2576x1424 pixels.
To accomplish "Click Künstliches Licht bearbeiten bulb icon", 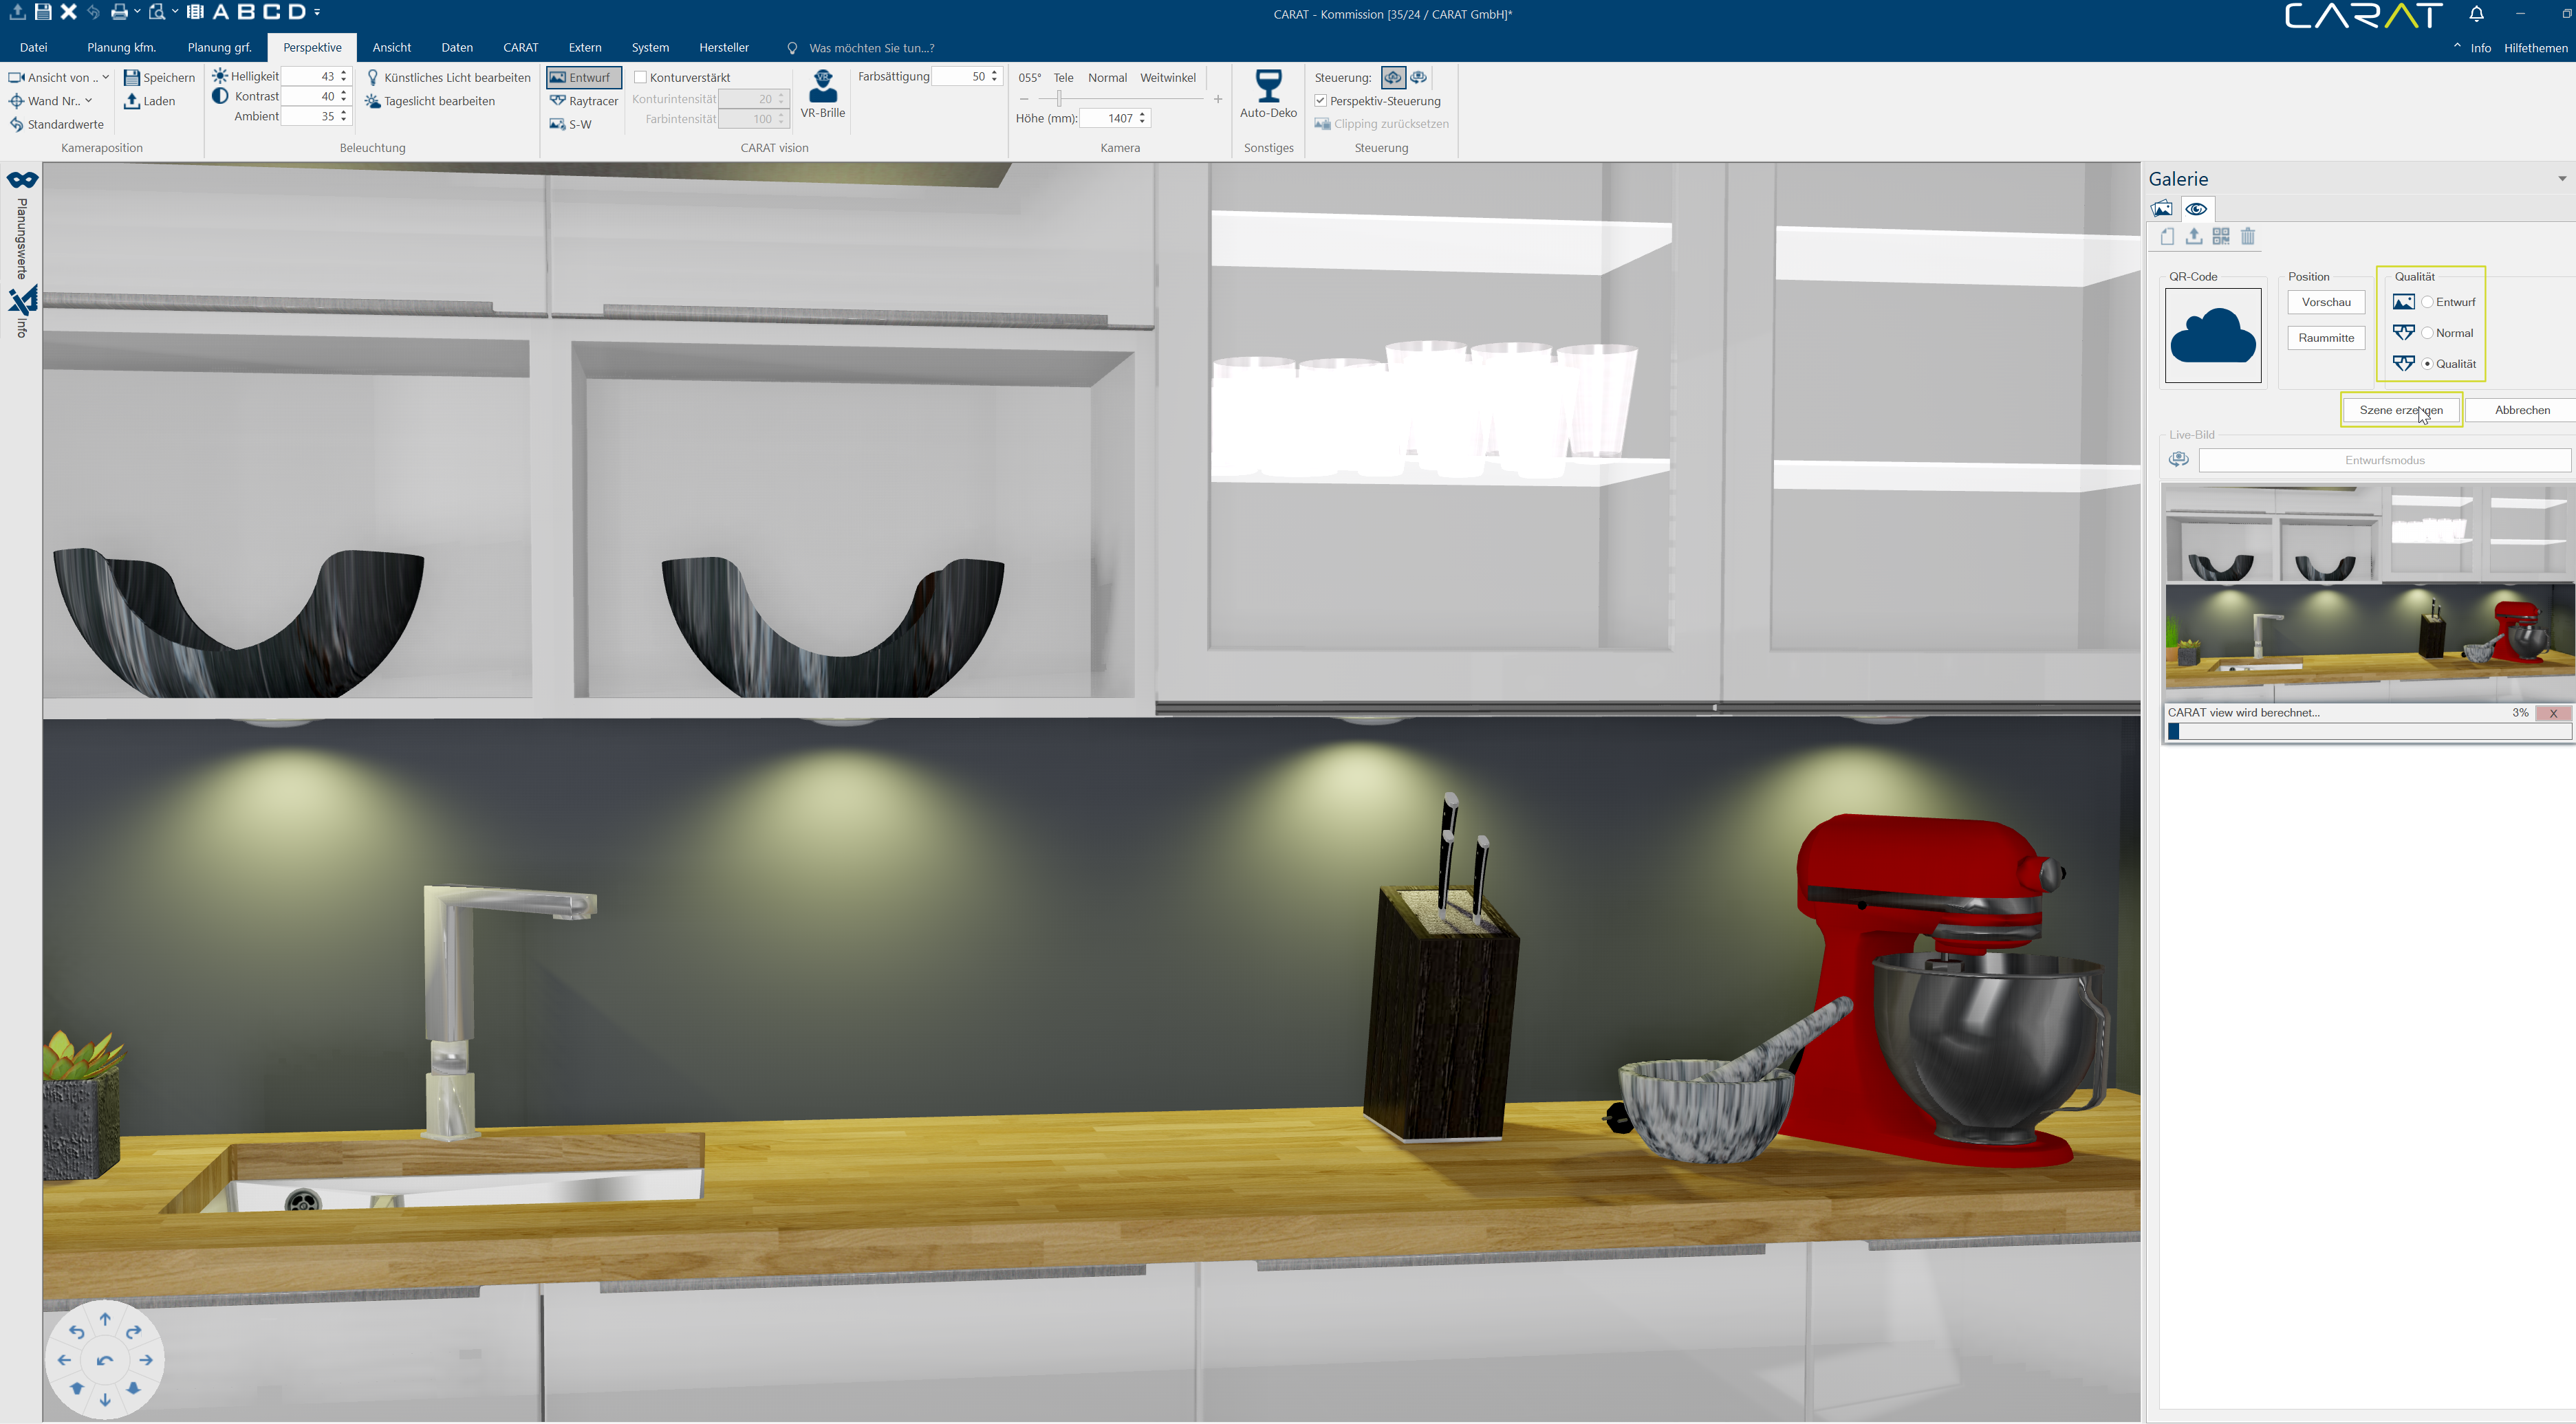I will tap(373, 77).
